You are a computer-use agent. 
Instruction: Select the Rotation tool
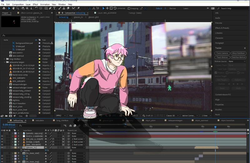coord(37,8)
